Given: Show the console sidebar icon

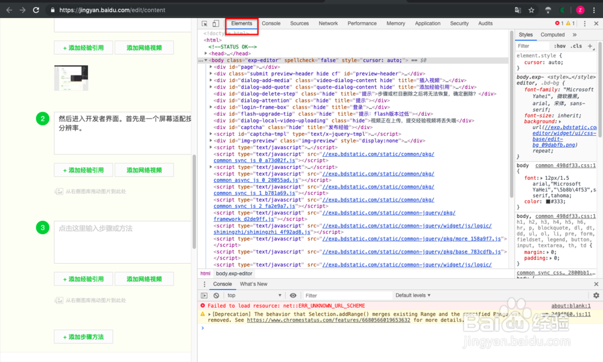Looking at the screenshot, I should [204, 296].
